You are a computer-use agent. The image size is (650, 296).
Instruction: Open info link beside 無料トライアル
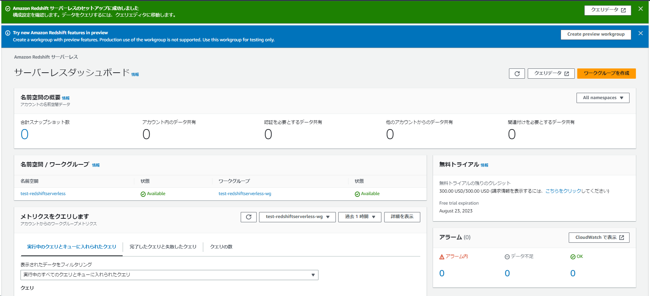(484, 165)
